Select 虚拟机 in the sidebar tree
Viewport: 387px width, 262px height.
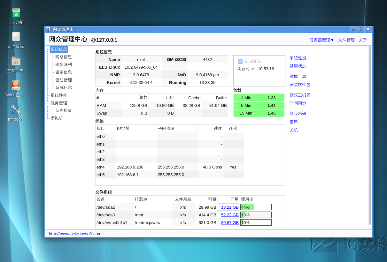point(57,118)
